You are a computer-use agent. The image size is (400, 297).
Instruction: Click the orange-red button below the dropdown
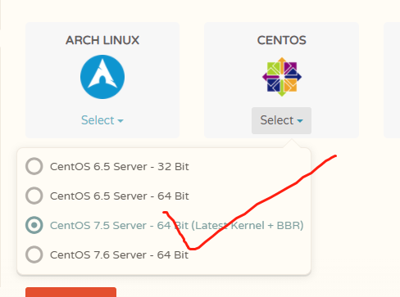70,292
